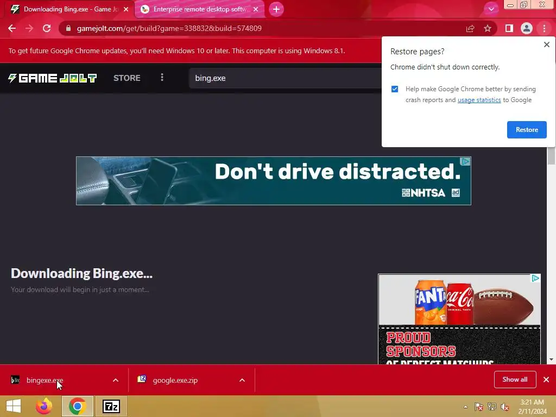
Task: Click AdChoices icon on Coca-Cola ad
Action: [x=535, y=279]
